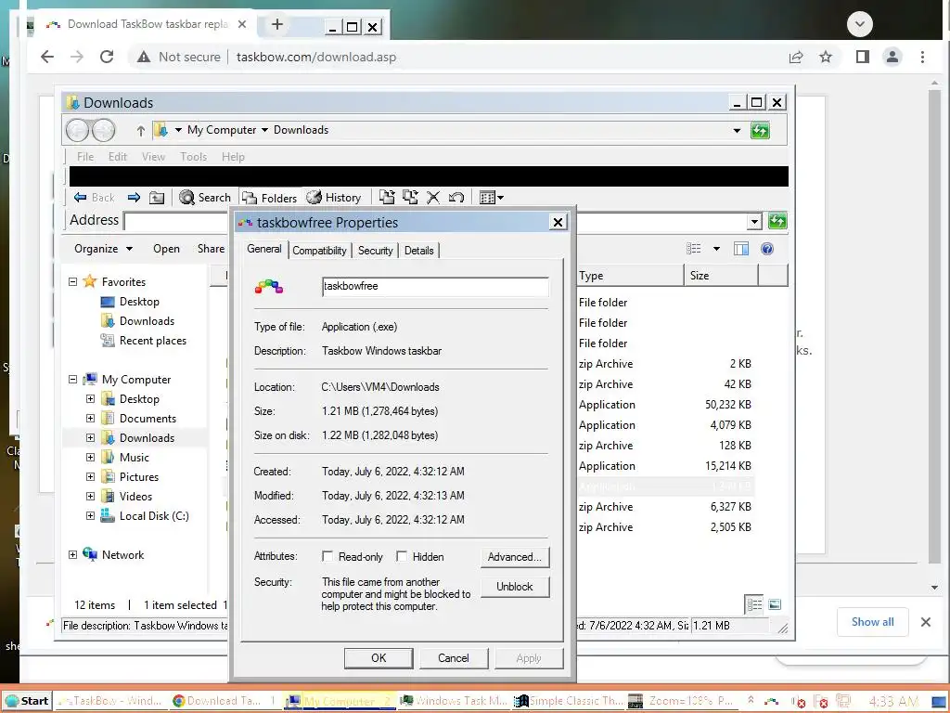This screenshot has height=713, width=950.
Task: Click the Chrome share page icon
Action: click(796, 57)
